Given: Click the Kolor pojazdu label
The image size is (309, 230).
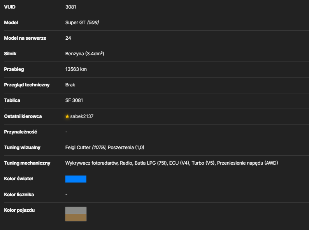Looking at the screenshot, I should point(19,210).
